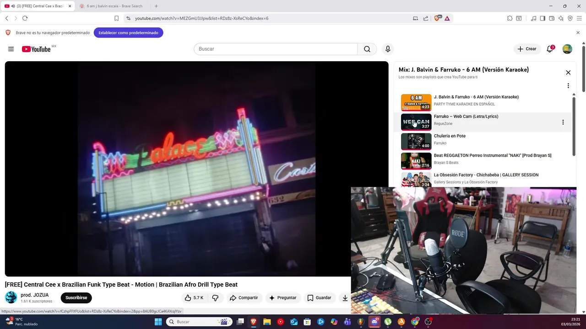Play J. Balvin 6 AM Karaoke thumbnail

click(x=416, y=102)
